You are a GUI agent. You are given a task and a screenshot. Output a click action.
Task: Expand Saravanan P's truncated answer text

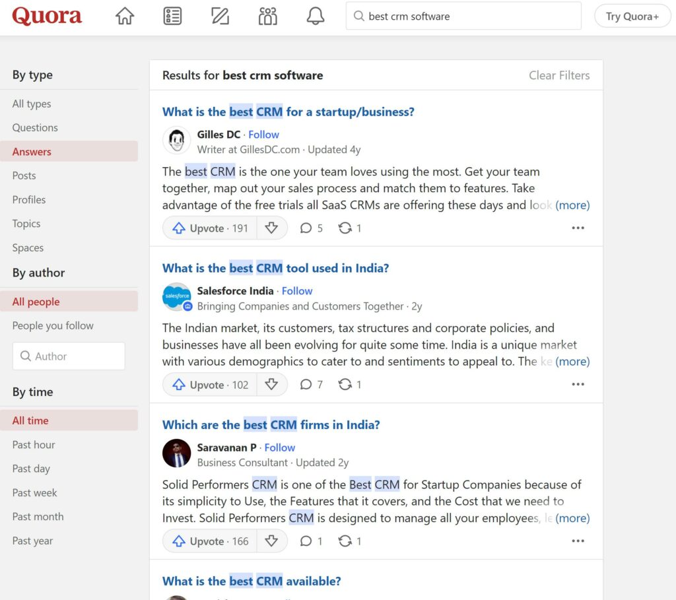click(x=572, y=517)
